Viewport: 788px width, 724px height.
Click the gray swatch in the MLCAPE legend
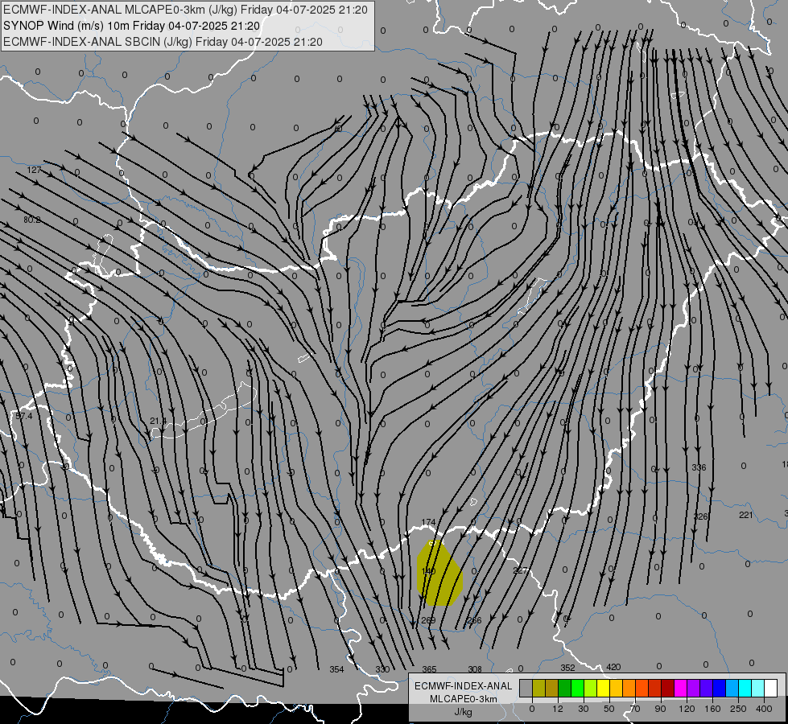click(x=526, y=689)
